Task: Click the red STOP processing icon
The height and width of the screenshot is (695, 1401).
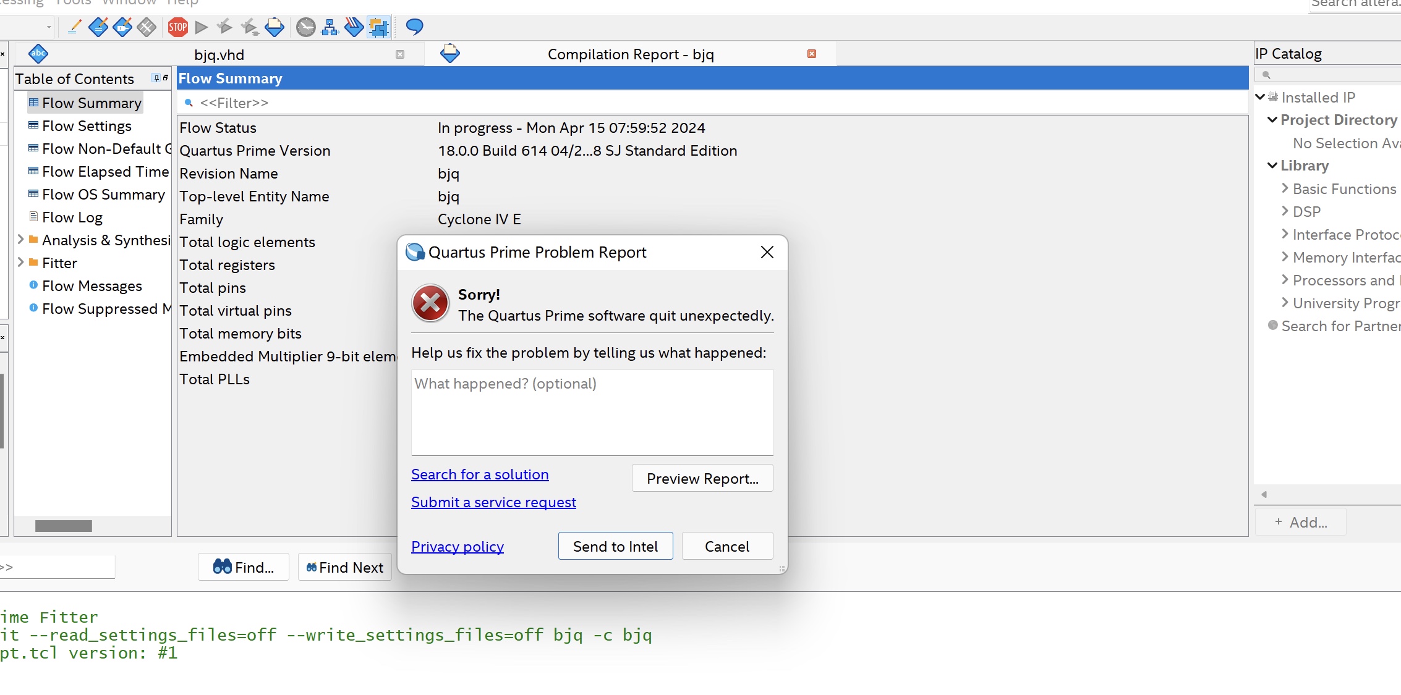Action: [x=178, y=27]
